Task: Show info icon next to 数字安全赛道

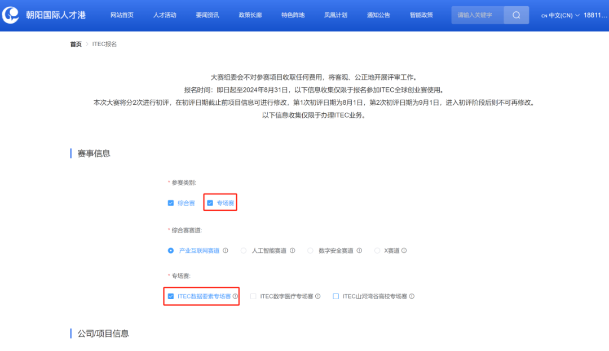Action: [359, 251]
